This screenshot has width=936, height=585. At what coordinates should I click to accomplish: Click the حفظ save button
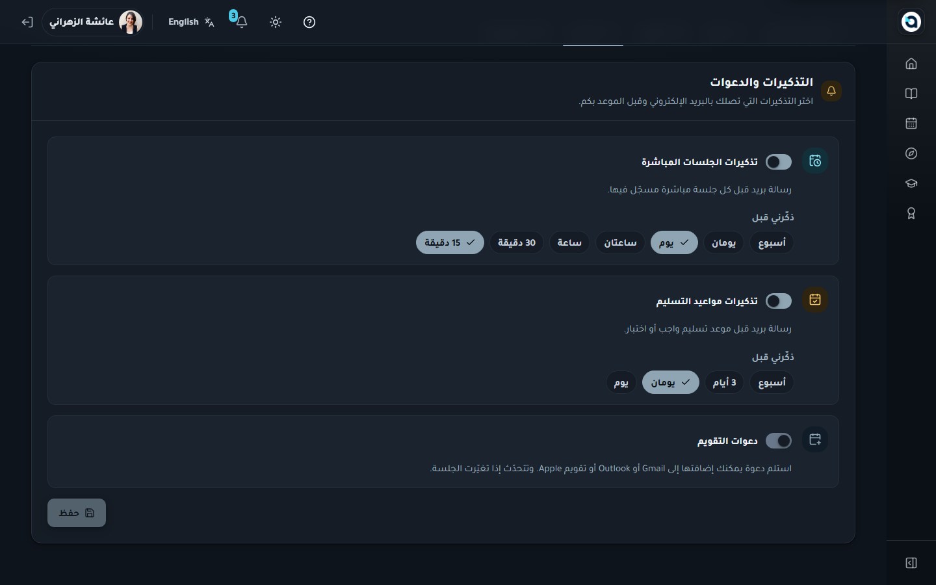(77, 513)
